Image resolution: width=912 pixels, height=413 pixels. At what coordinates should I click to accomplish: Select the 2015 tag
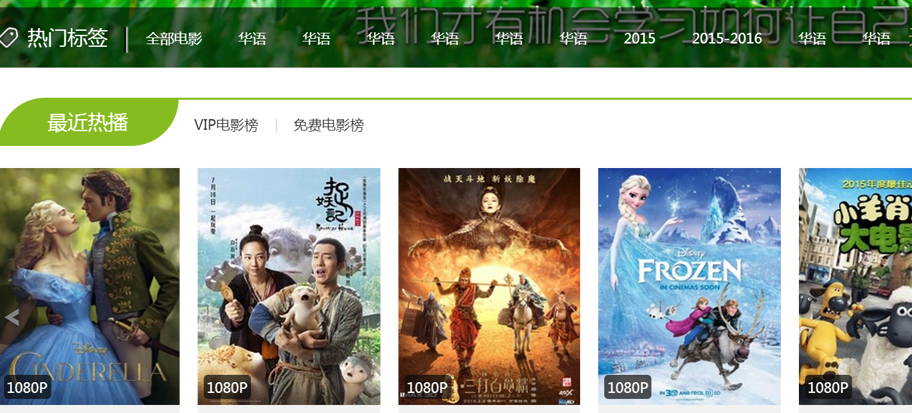tap(640, 39)
